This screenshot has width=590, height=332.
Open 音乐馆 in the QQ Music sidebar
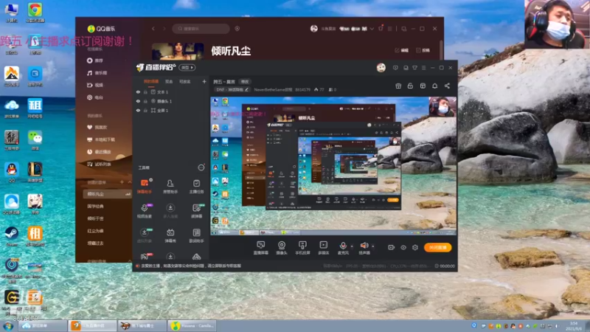(x=97, y=73)
